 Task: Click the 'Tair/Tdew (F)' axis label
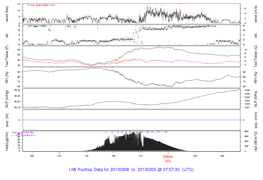7,56
